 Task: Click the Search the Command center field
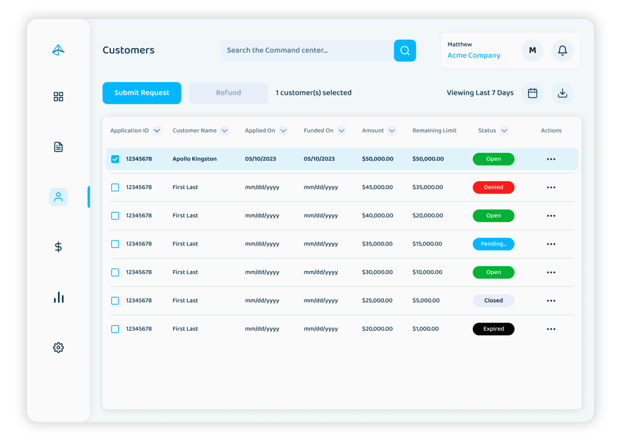coord(307,50)
